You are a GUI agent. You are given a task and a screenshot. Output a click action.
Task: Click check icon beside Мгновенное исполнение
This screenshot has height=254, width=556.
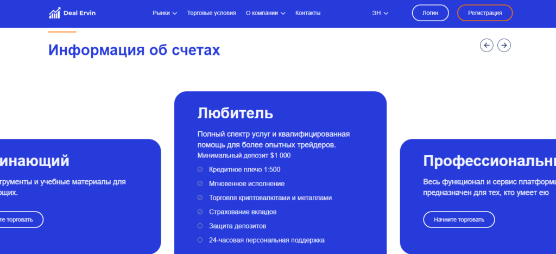coord(200,183)
